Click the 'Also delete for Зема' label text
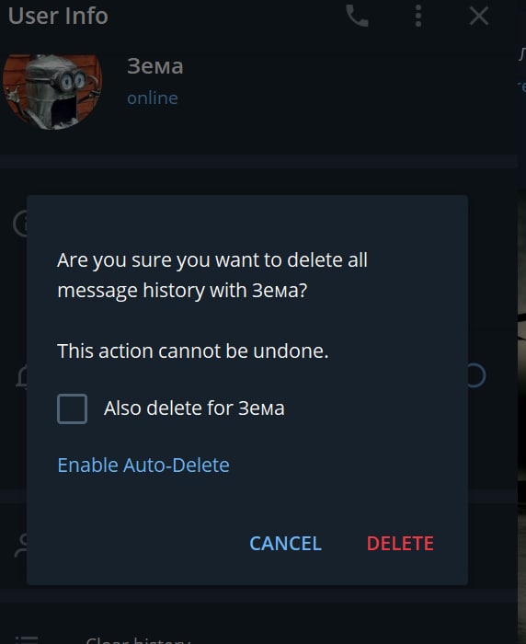This screenshot has width=526, height=644. tap(194, 408)
